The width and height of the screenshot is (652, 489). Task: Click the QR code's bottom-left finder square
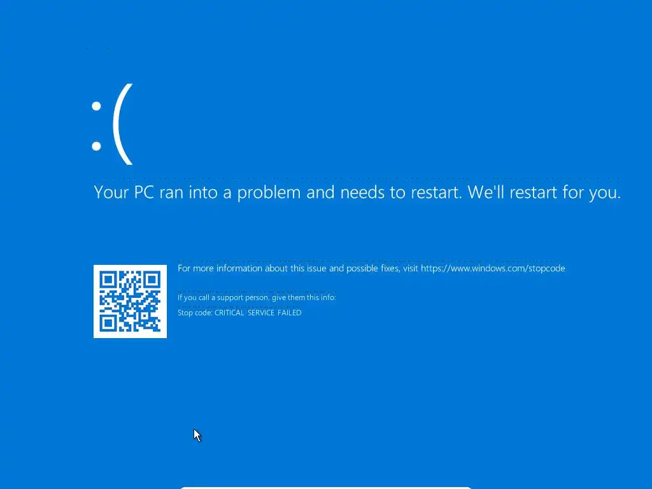click(108, 323)
